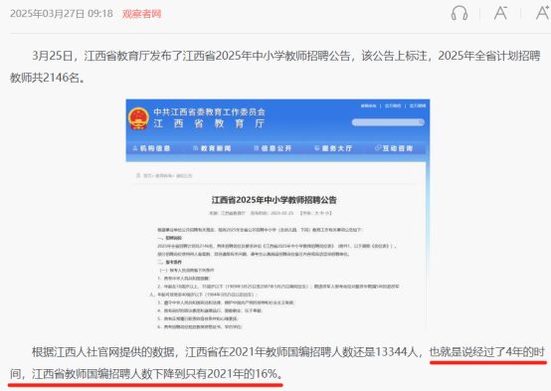Click the underlined sentence ending 2021年的16%

tap(146, 374)
